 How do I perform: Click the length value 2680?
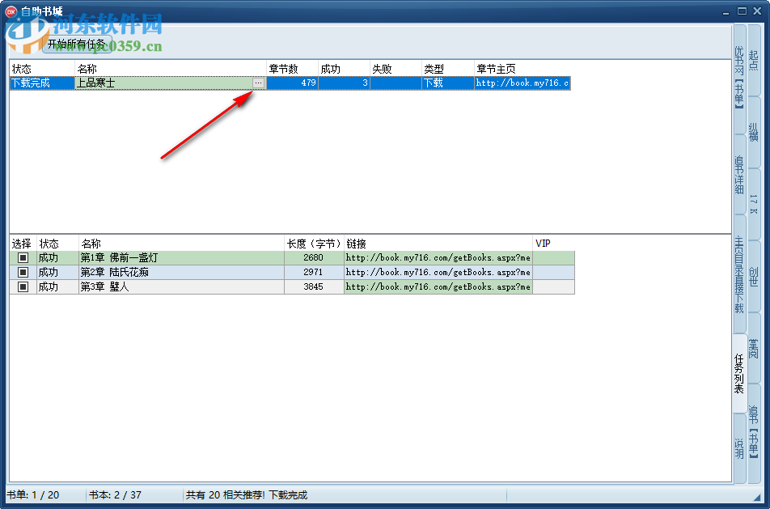point(313,257)
